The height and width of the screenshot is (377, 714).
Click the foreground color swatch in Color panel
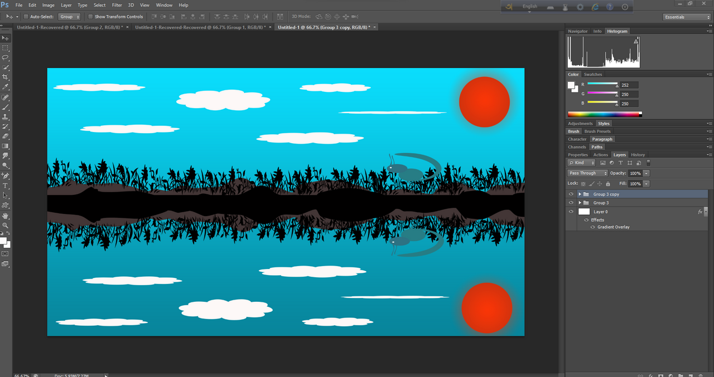tap(571, 85)
